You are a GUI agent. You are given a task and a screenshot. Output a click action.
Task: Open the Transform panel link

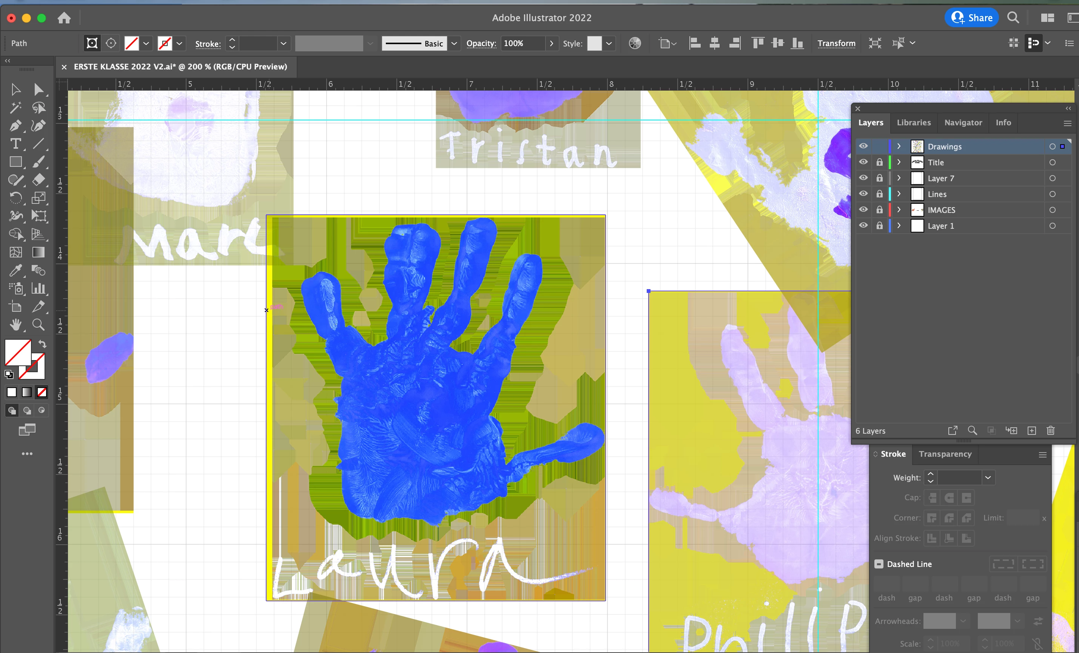pyautogui.click(x=836, y=43)
